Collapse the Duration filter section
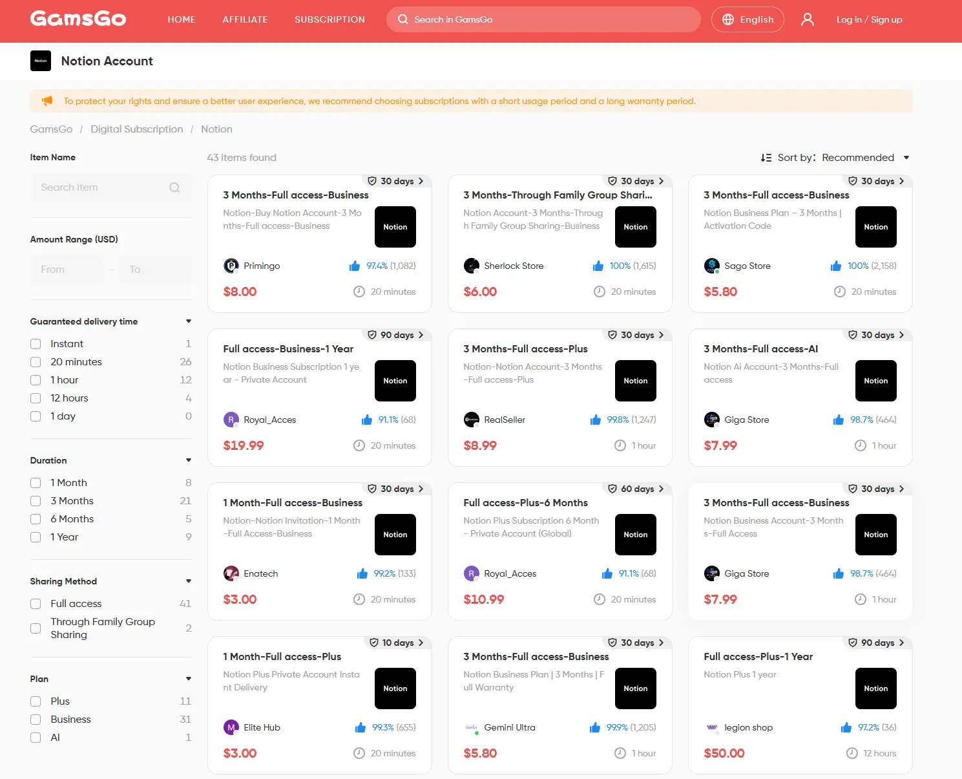Viewport: 962px width, 779px height. [x=189, y=460]
